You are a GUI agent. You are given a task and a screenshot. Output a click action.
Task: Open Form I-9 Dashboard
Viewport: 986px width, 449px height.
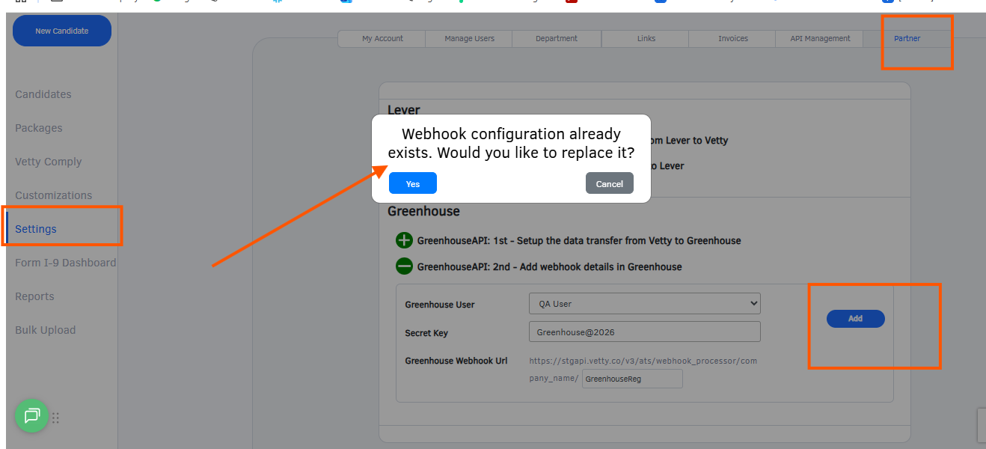tap(66, 263)
